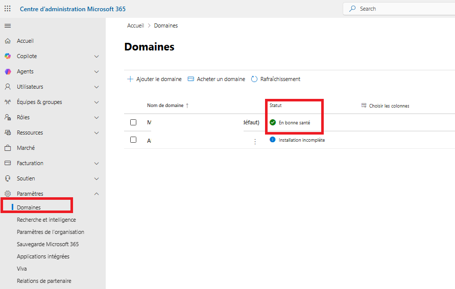This screenshot has width=455, height=289.
Task: Click the card icon for Acheter un domaine
Action: coord(190,79)
